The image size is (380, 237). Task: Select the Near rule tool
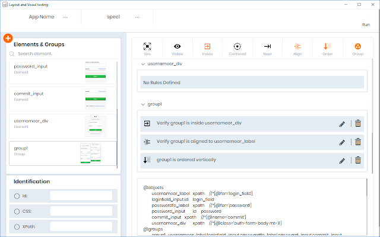268,49
